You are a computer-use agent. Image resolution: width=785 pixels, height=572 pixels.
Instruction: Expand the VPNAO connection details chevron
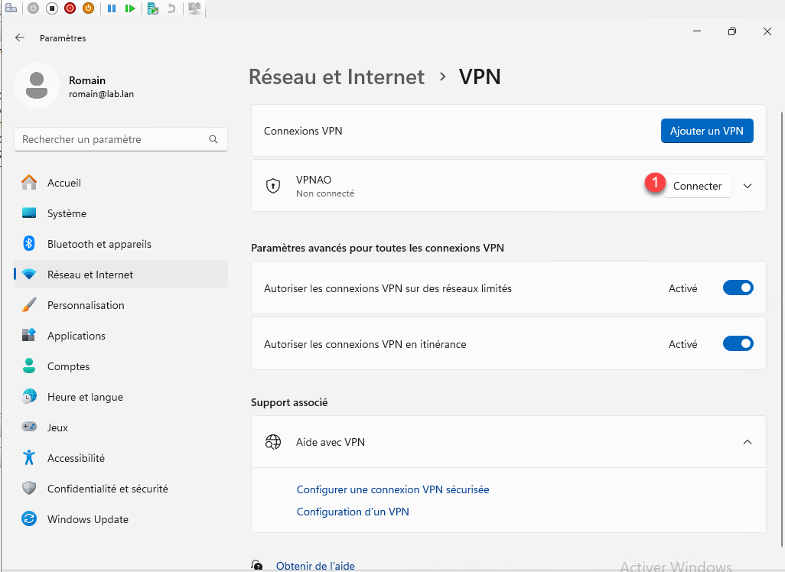(748, 186)
